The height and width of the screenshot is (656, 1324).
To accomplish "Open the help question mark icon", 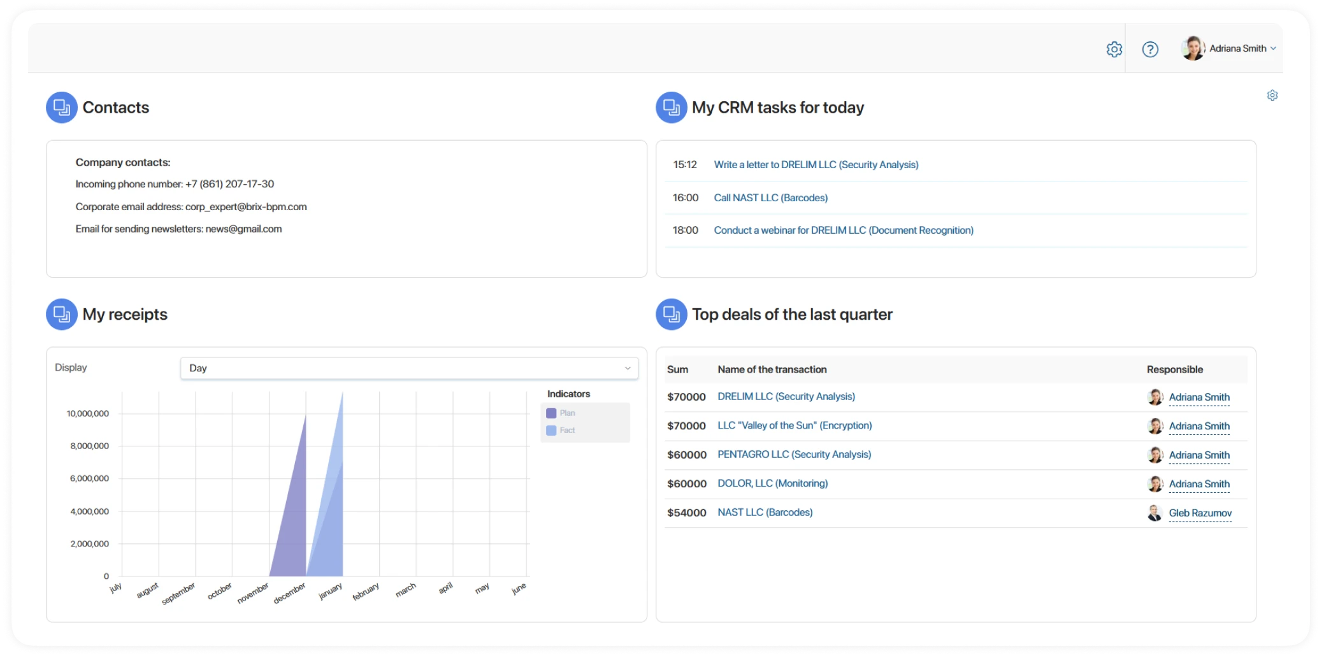I will [1150, 49].
